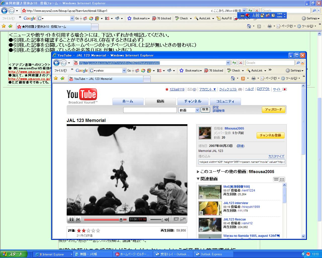Click the Home icon in the asyura window
322x258 pixels.
(x=249, y=26)
